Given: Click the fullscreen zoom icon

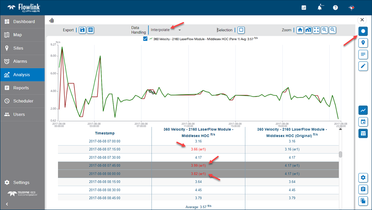Looking at the screenshot, I should pos(316,30).
